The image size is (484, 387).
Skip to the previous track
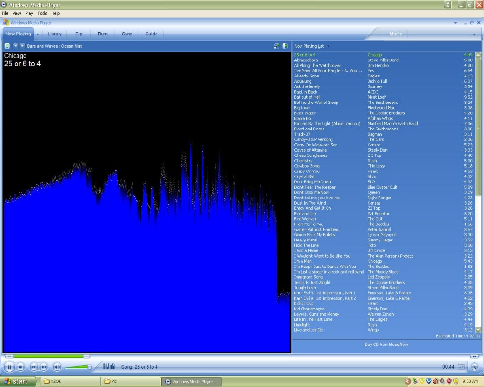click(34, 367)
